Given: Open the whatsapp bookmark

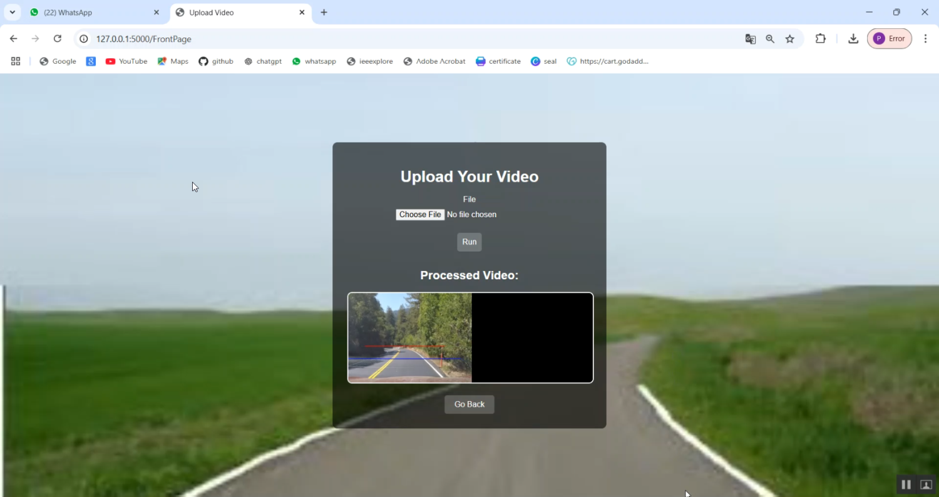Looking at the screenshot, I should click(314, 61).
